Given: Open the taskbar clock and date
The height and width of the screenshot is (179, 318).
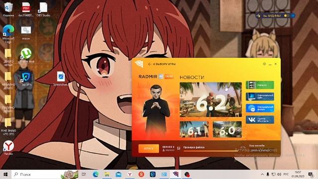Looking at the screenshot, I should 298,175.
